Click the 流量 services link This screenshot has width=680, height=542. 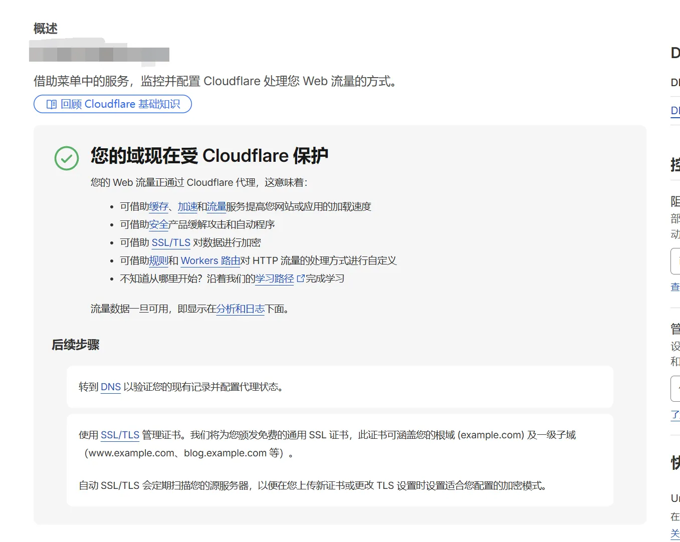[x=216, y=206]
